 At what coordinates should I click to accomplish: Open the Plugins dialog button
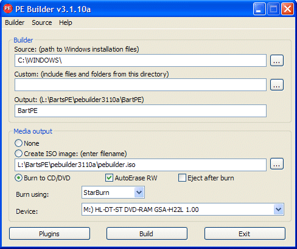(49, 234)
